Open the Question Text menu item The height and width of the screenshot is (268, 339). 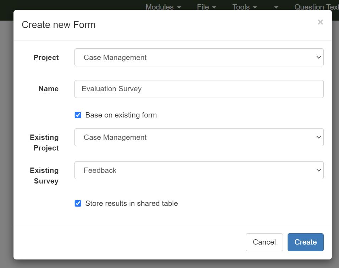[316, 7]
